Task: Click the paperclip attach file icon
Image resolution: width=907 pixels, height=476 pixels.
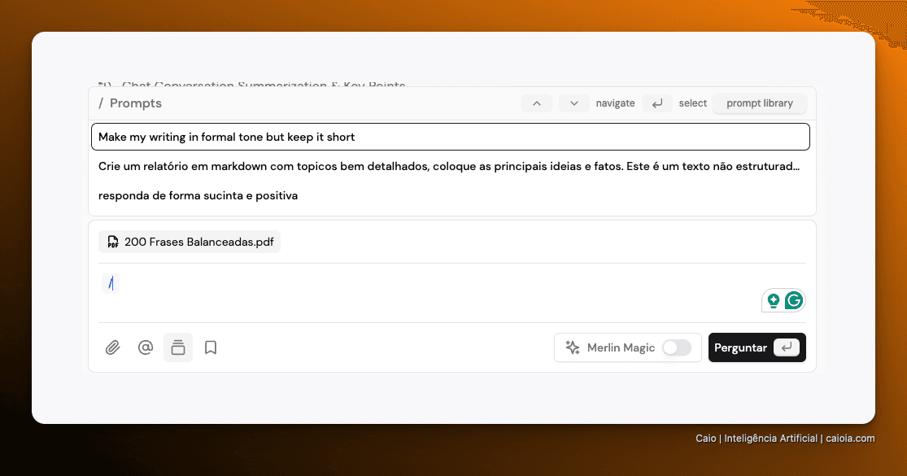Action: [112, 347]
